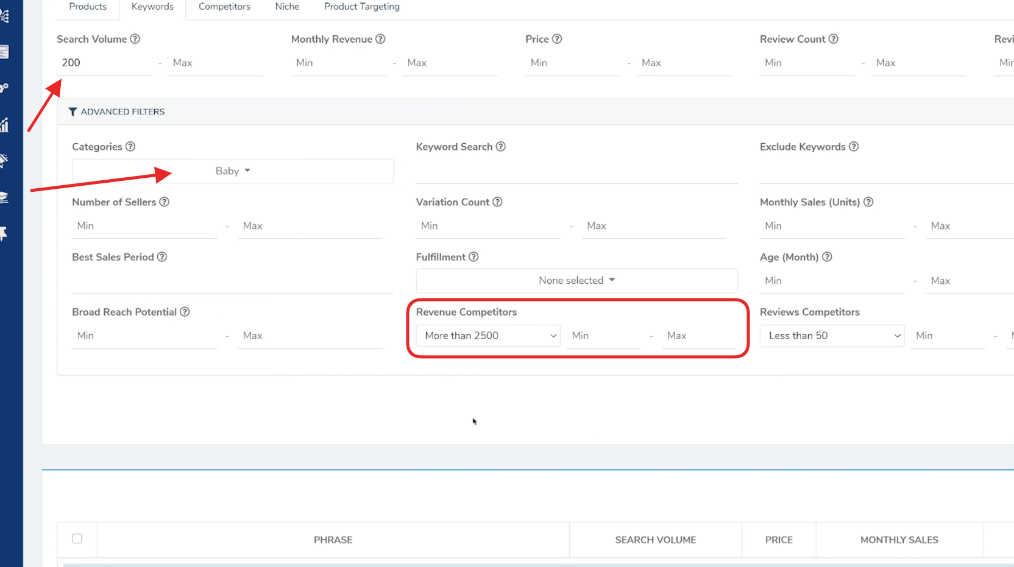The width and height of the screenshot is (1014, 567).
Task: Open the Categories dropdown showing Baby
Action: pyautogui.click(x=233, y=171)
